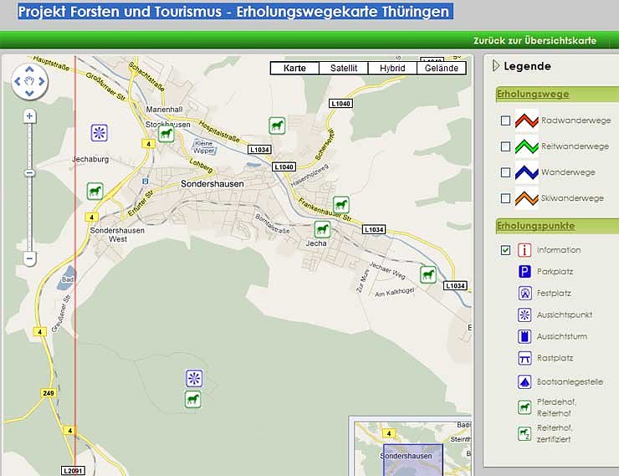This screenshot has height=476, width=619.
Task: Select the Hybrid map type
Action: point(391,69)
